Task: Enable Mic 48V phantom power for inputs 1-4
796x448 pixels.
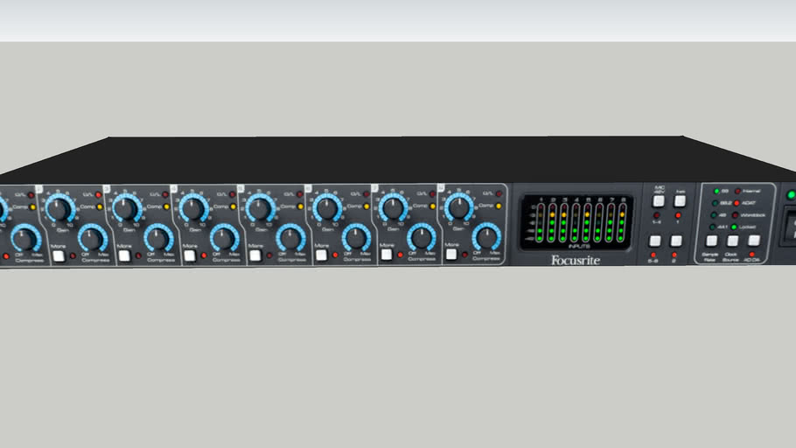Action: 657,201
